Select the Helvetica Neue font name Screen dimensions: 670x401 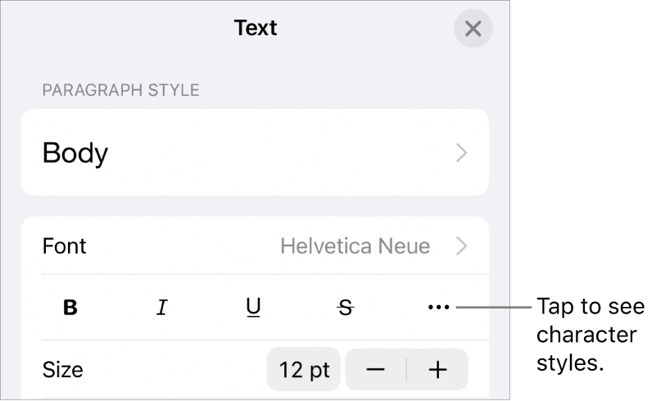(355, 246)
